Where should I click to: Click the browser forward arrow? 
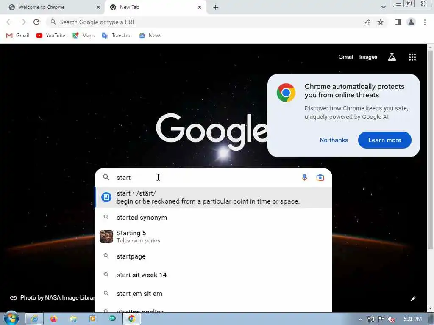pos(23,22)
